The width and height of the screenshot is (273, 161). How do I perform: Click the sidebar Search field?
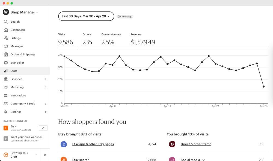click(25, 22)
